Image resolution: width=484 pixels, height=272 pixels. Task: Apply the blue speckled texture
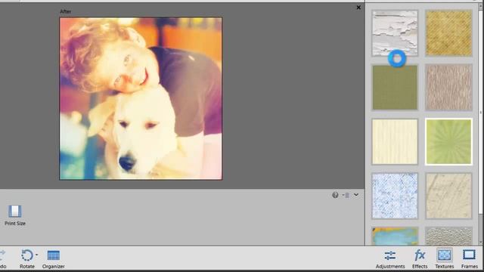tap(395, 196)
